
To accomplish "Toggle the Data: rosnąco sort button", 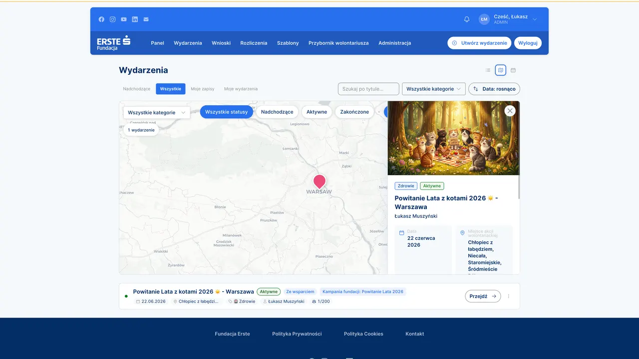I will click(x=494, y=89).
